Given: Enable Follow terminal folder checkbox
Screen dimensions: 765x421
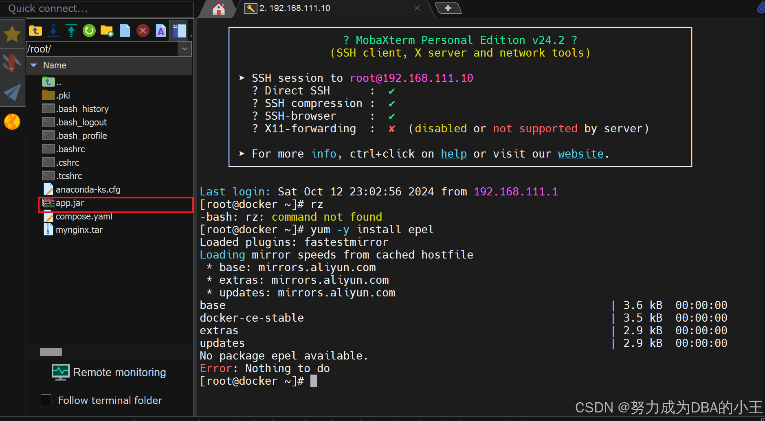Looking at the screenshot, I should point(46,400).
